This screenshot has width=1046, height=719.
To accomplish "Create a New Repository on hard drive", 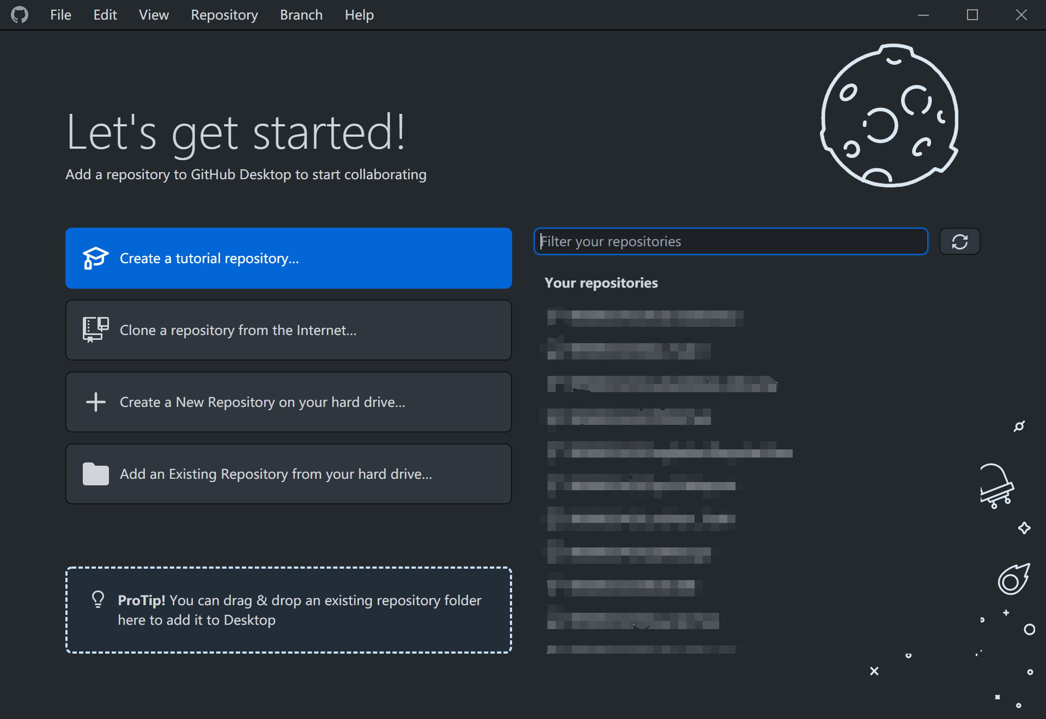I will (x=289, y=402).
